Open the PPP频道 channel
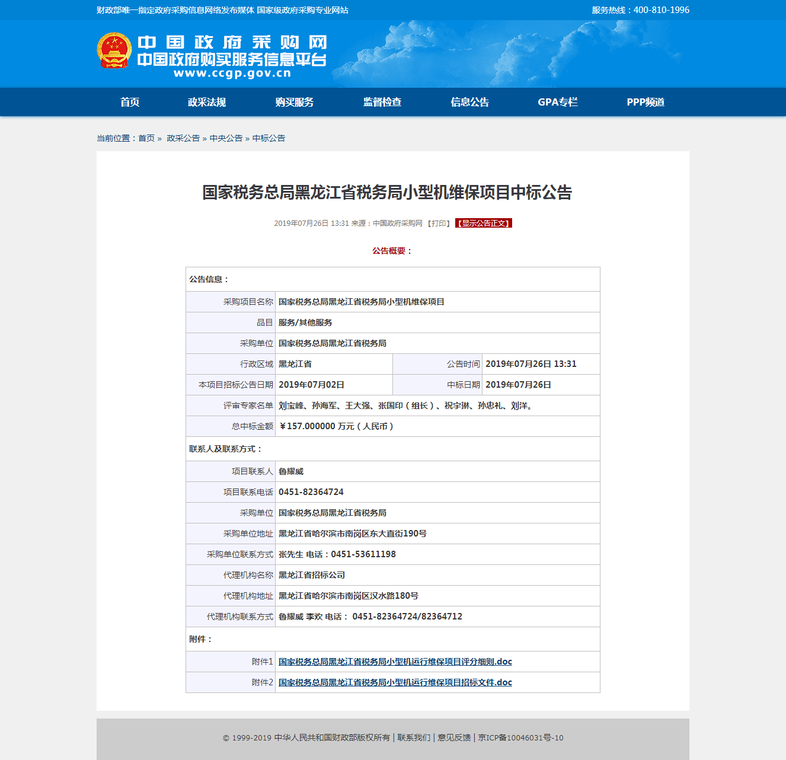The image size is (786, 760). (x=646, y=102)
